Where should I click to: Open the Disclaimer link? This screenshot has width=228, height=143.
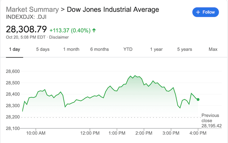tap(59, 37)
